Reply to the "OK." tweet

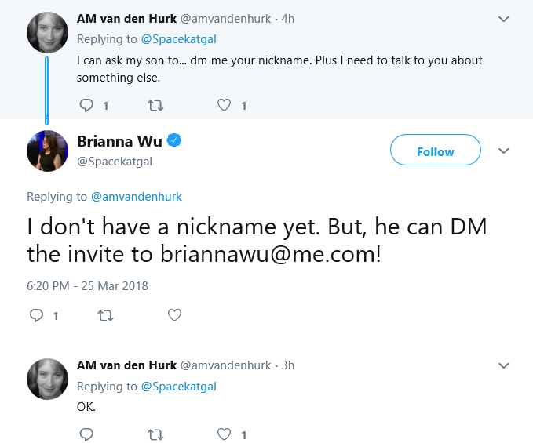(86, 434)
